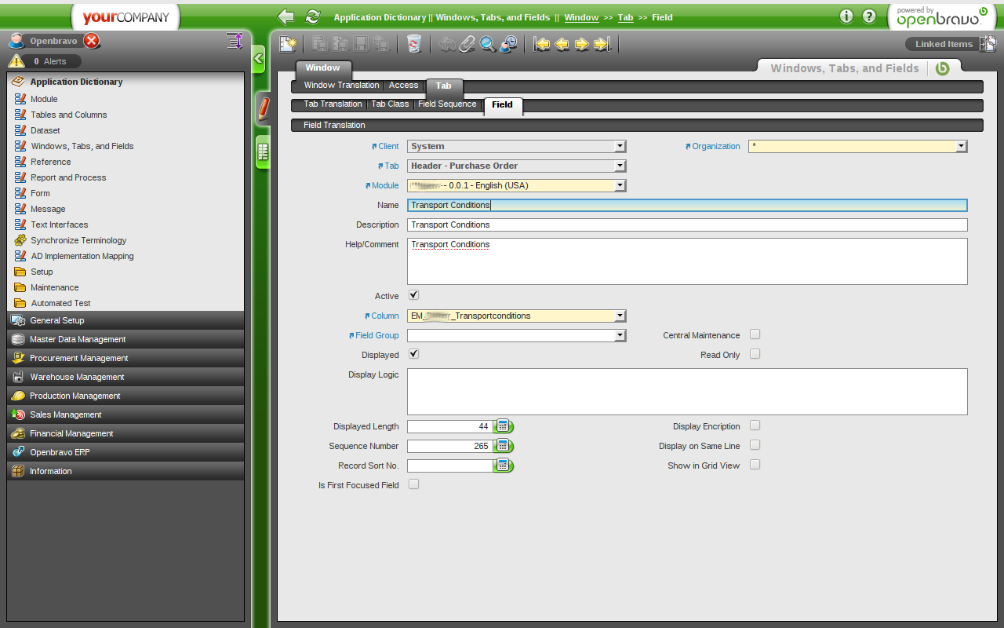
Task: Click into the Description text field
Action: pos(686,225)
